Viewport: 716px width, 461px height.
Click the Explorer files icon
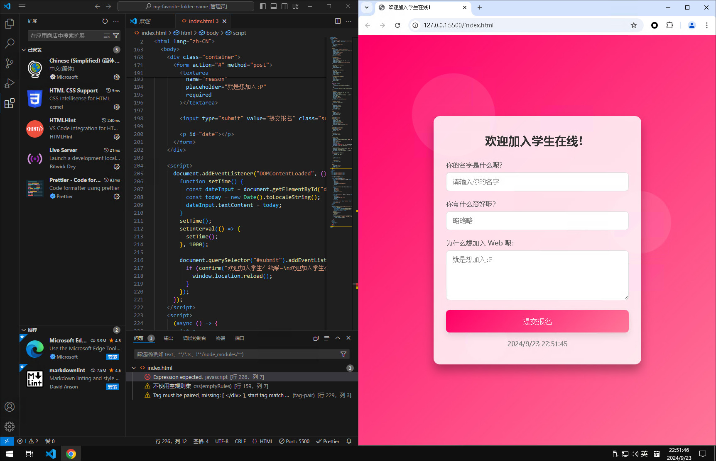[10, 24]
